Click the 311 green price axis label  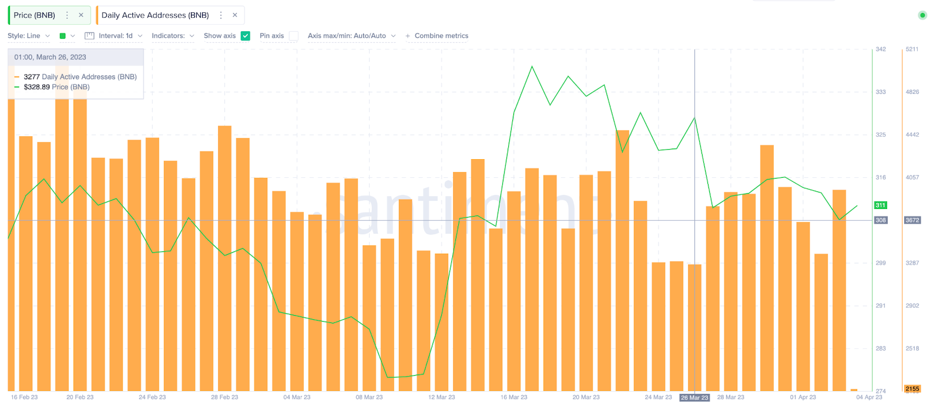pyautogui.click(x=881, y=205)
